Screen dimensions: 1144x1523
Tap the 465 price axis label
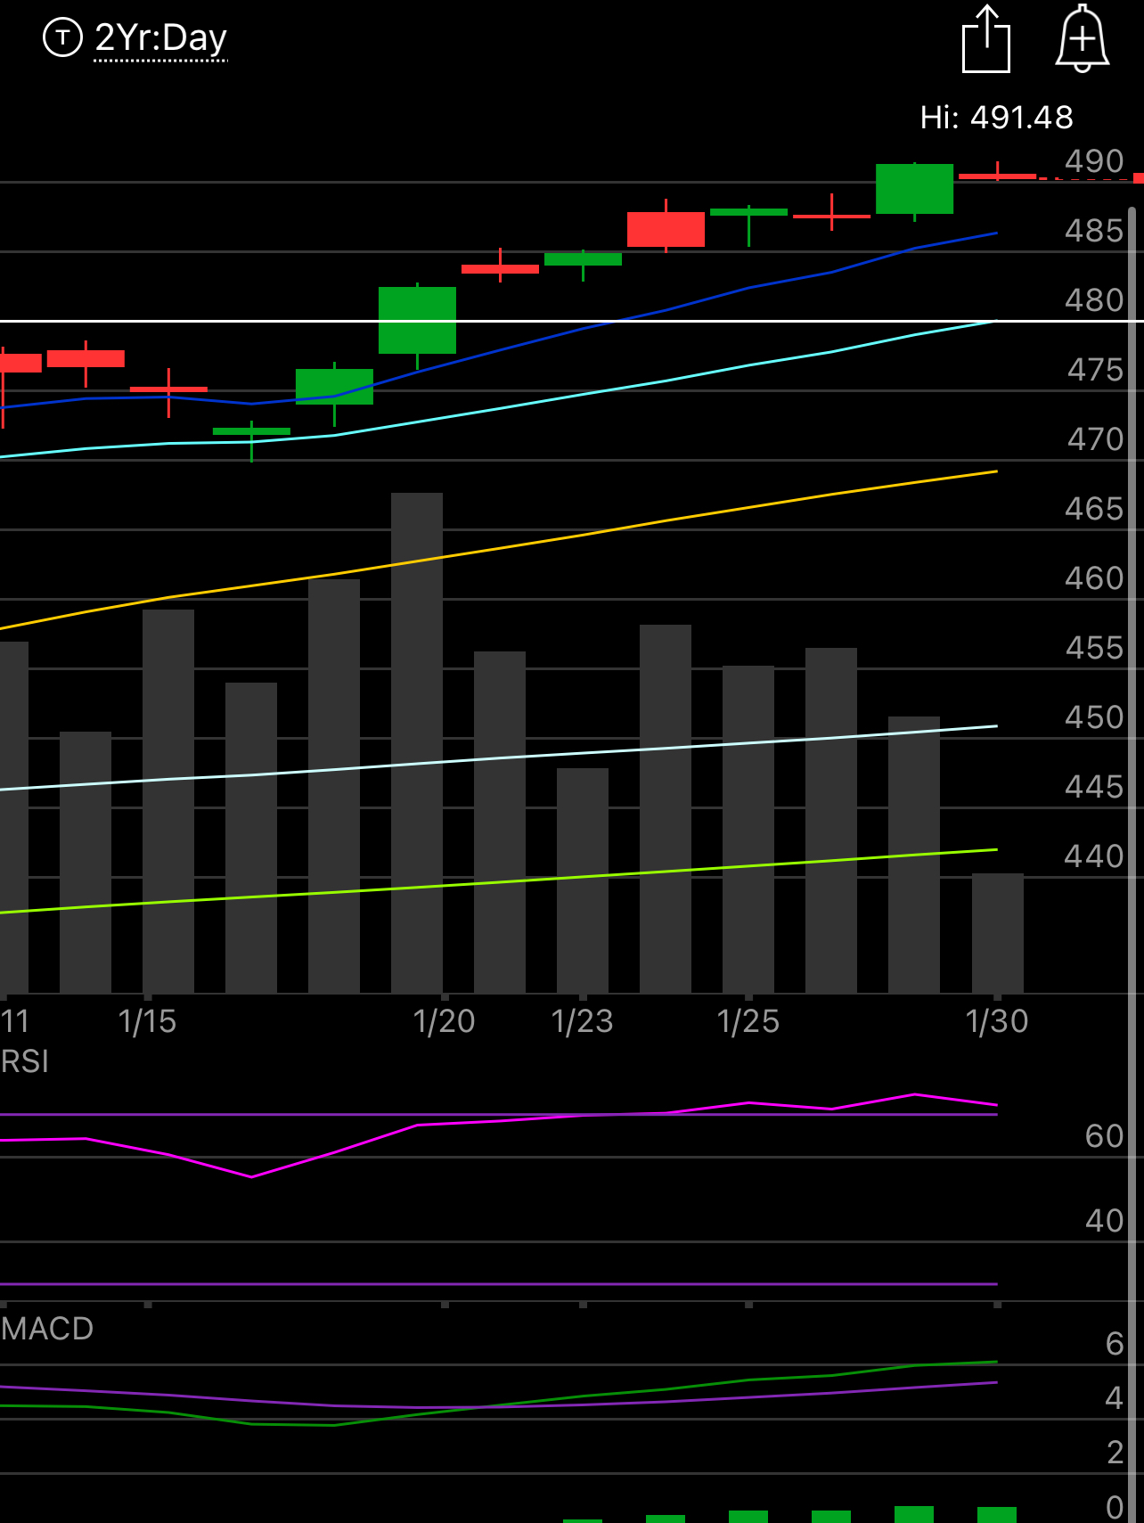[x=1094, y=509]
